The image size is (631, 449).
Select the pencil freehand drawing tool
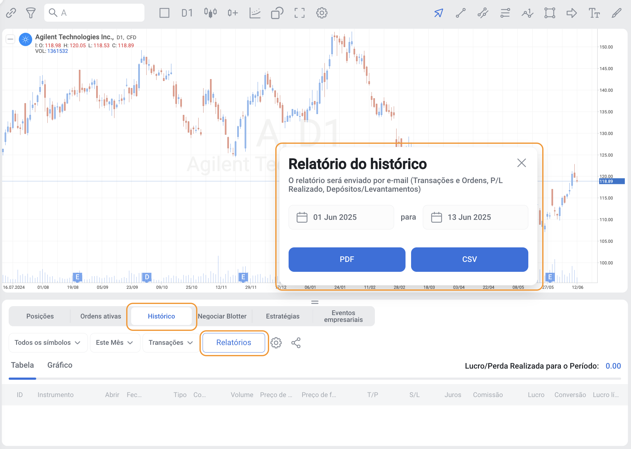click(x=616, y=13)
